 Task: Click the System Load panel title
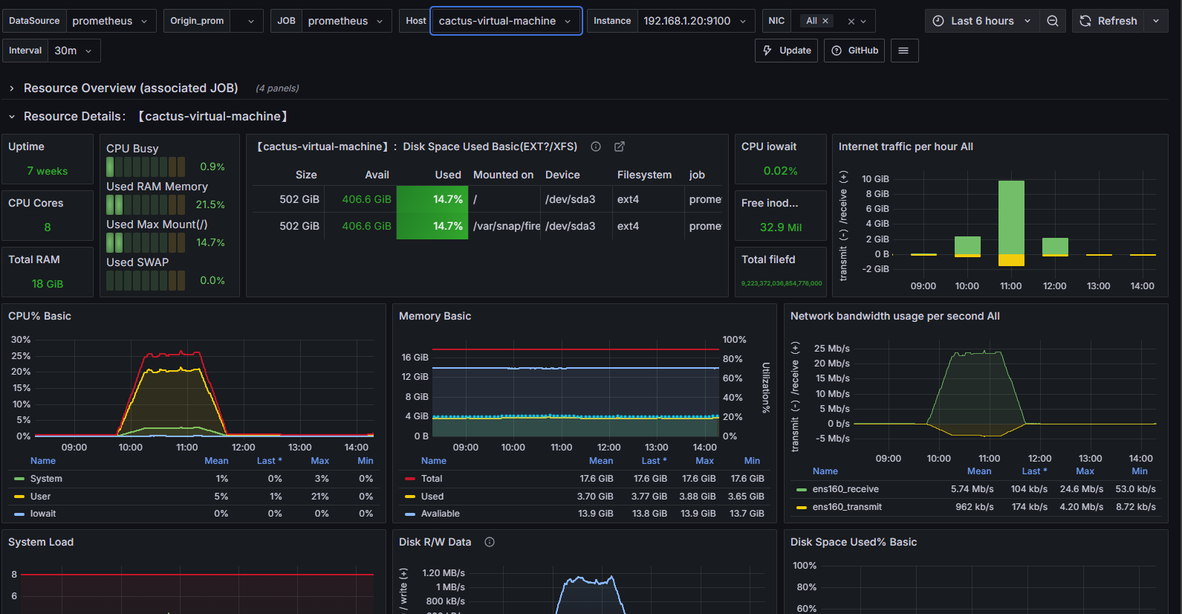41,542
